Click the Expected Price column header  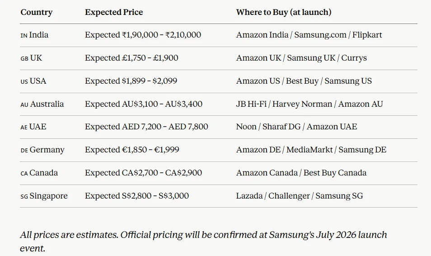(x=114, y=12)
